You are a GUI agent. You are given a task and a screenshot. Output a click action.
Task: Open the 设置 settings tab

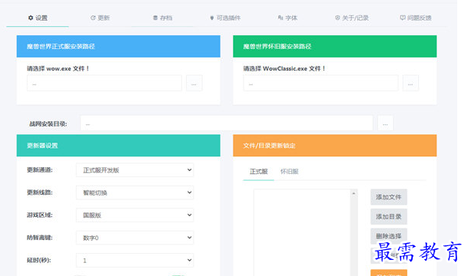click(x=38, y=18)
